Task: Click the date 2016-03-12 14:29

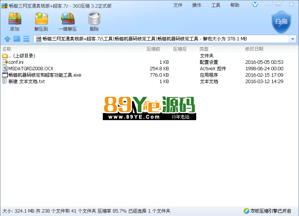Action: click(x=264, y=81)
